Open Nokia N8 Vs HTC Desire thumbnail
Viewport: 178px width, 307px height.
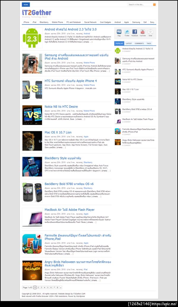point(32,115)
